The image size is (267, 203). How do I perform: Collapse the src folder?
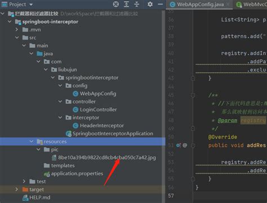coord(17,38)
